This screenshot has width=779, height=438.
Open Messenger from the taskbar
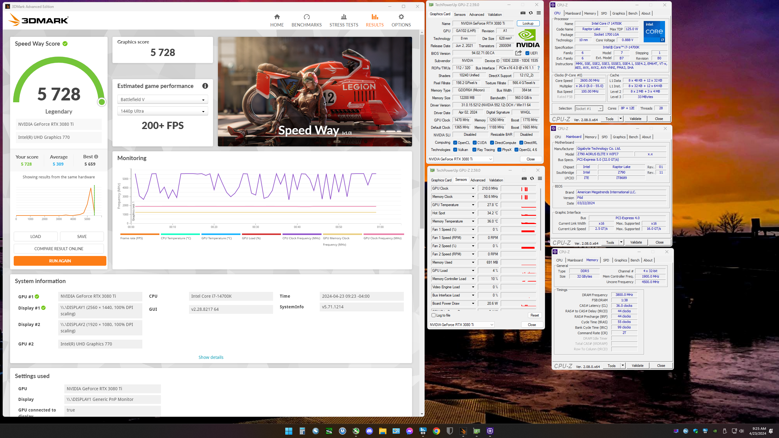409,431
